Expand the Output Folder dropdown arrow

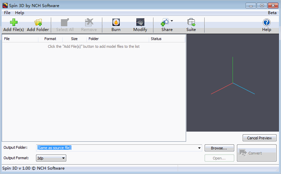199,148
